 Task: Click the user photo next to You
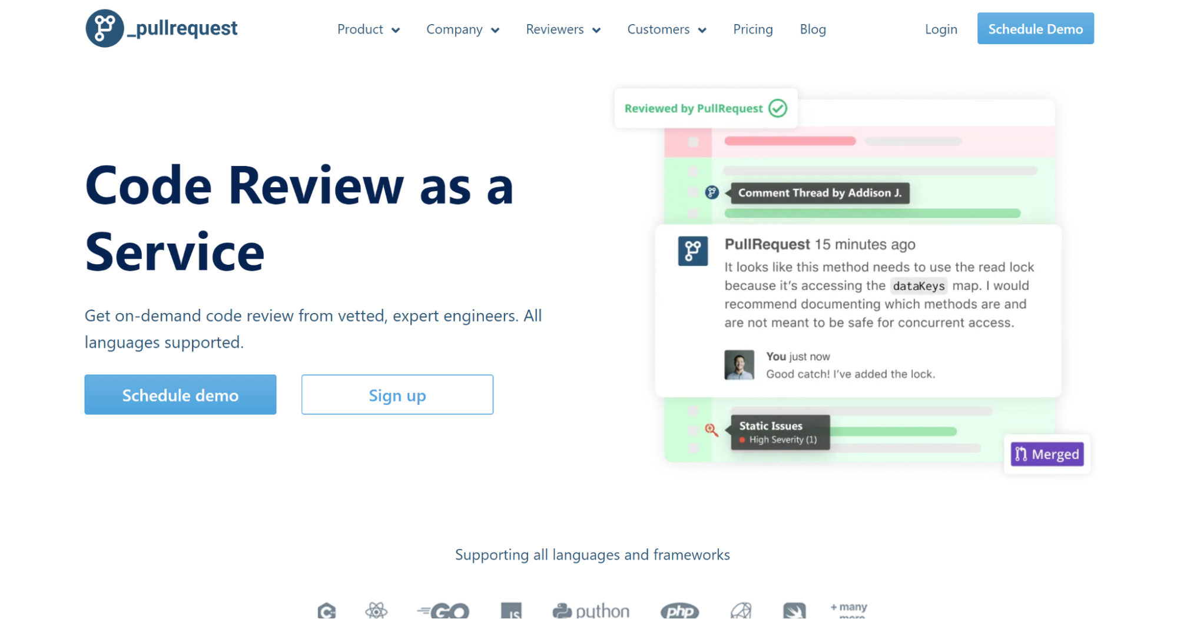pyautogui.click(x=739, y=365)
